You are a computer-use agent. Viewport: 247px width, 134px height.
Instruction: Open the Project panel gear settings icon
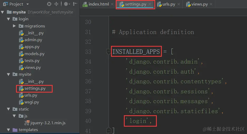coord(67,4)
